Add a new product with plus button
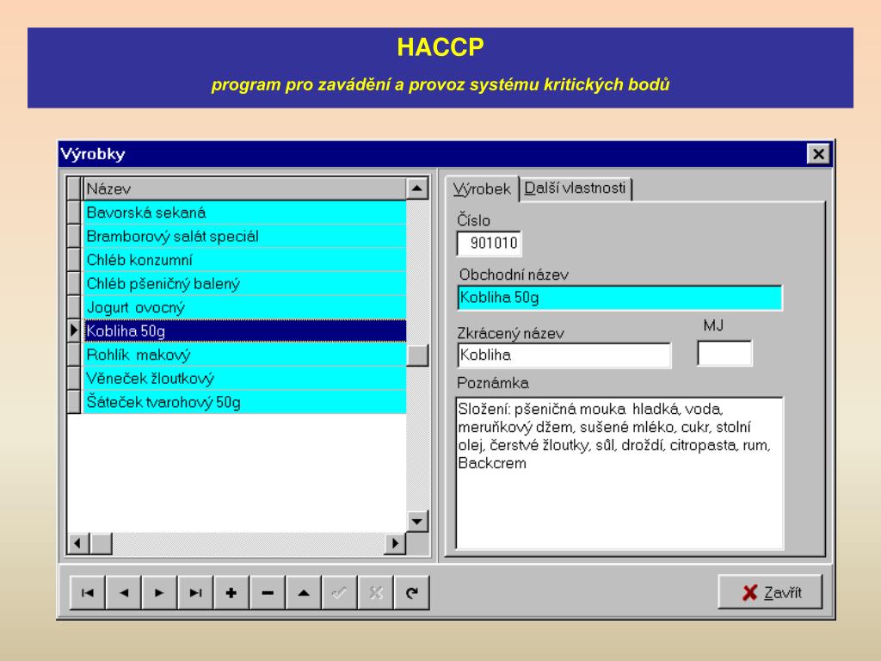Screen dimensions: 881x661 point(231,592)
